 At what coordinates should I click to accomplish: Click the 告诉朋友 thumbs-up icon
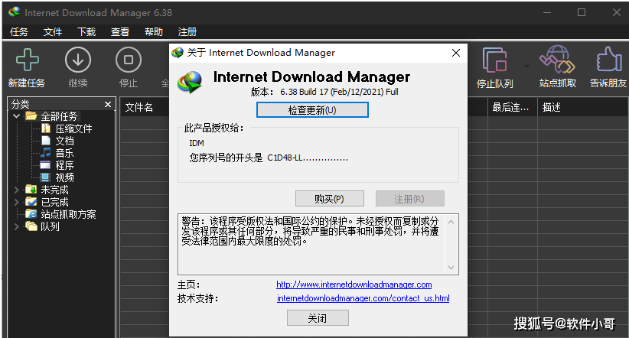click(x=608, y=60)
